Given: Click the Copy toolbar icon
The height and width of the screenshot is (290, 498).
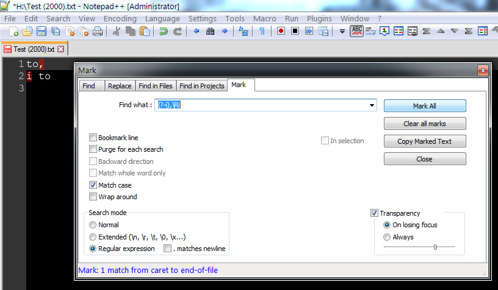Looking at the screenshot, I should [x=131, y=31].
